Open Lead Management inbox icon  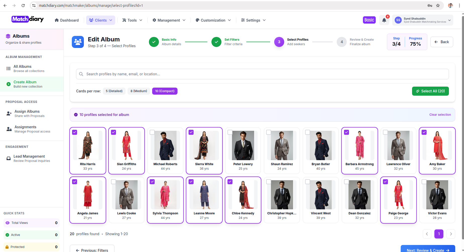click(x=9, y=158)
